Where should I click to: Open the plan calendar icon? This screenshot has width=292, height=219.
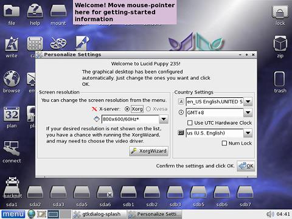coord(12,114)
